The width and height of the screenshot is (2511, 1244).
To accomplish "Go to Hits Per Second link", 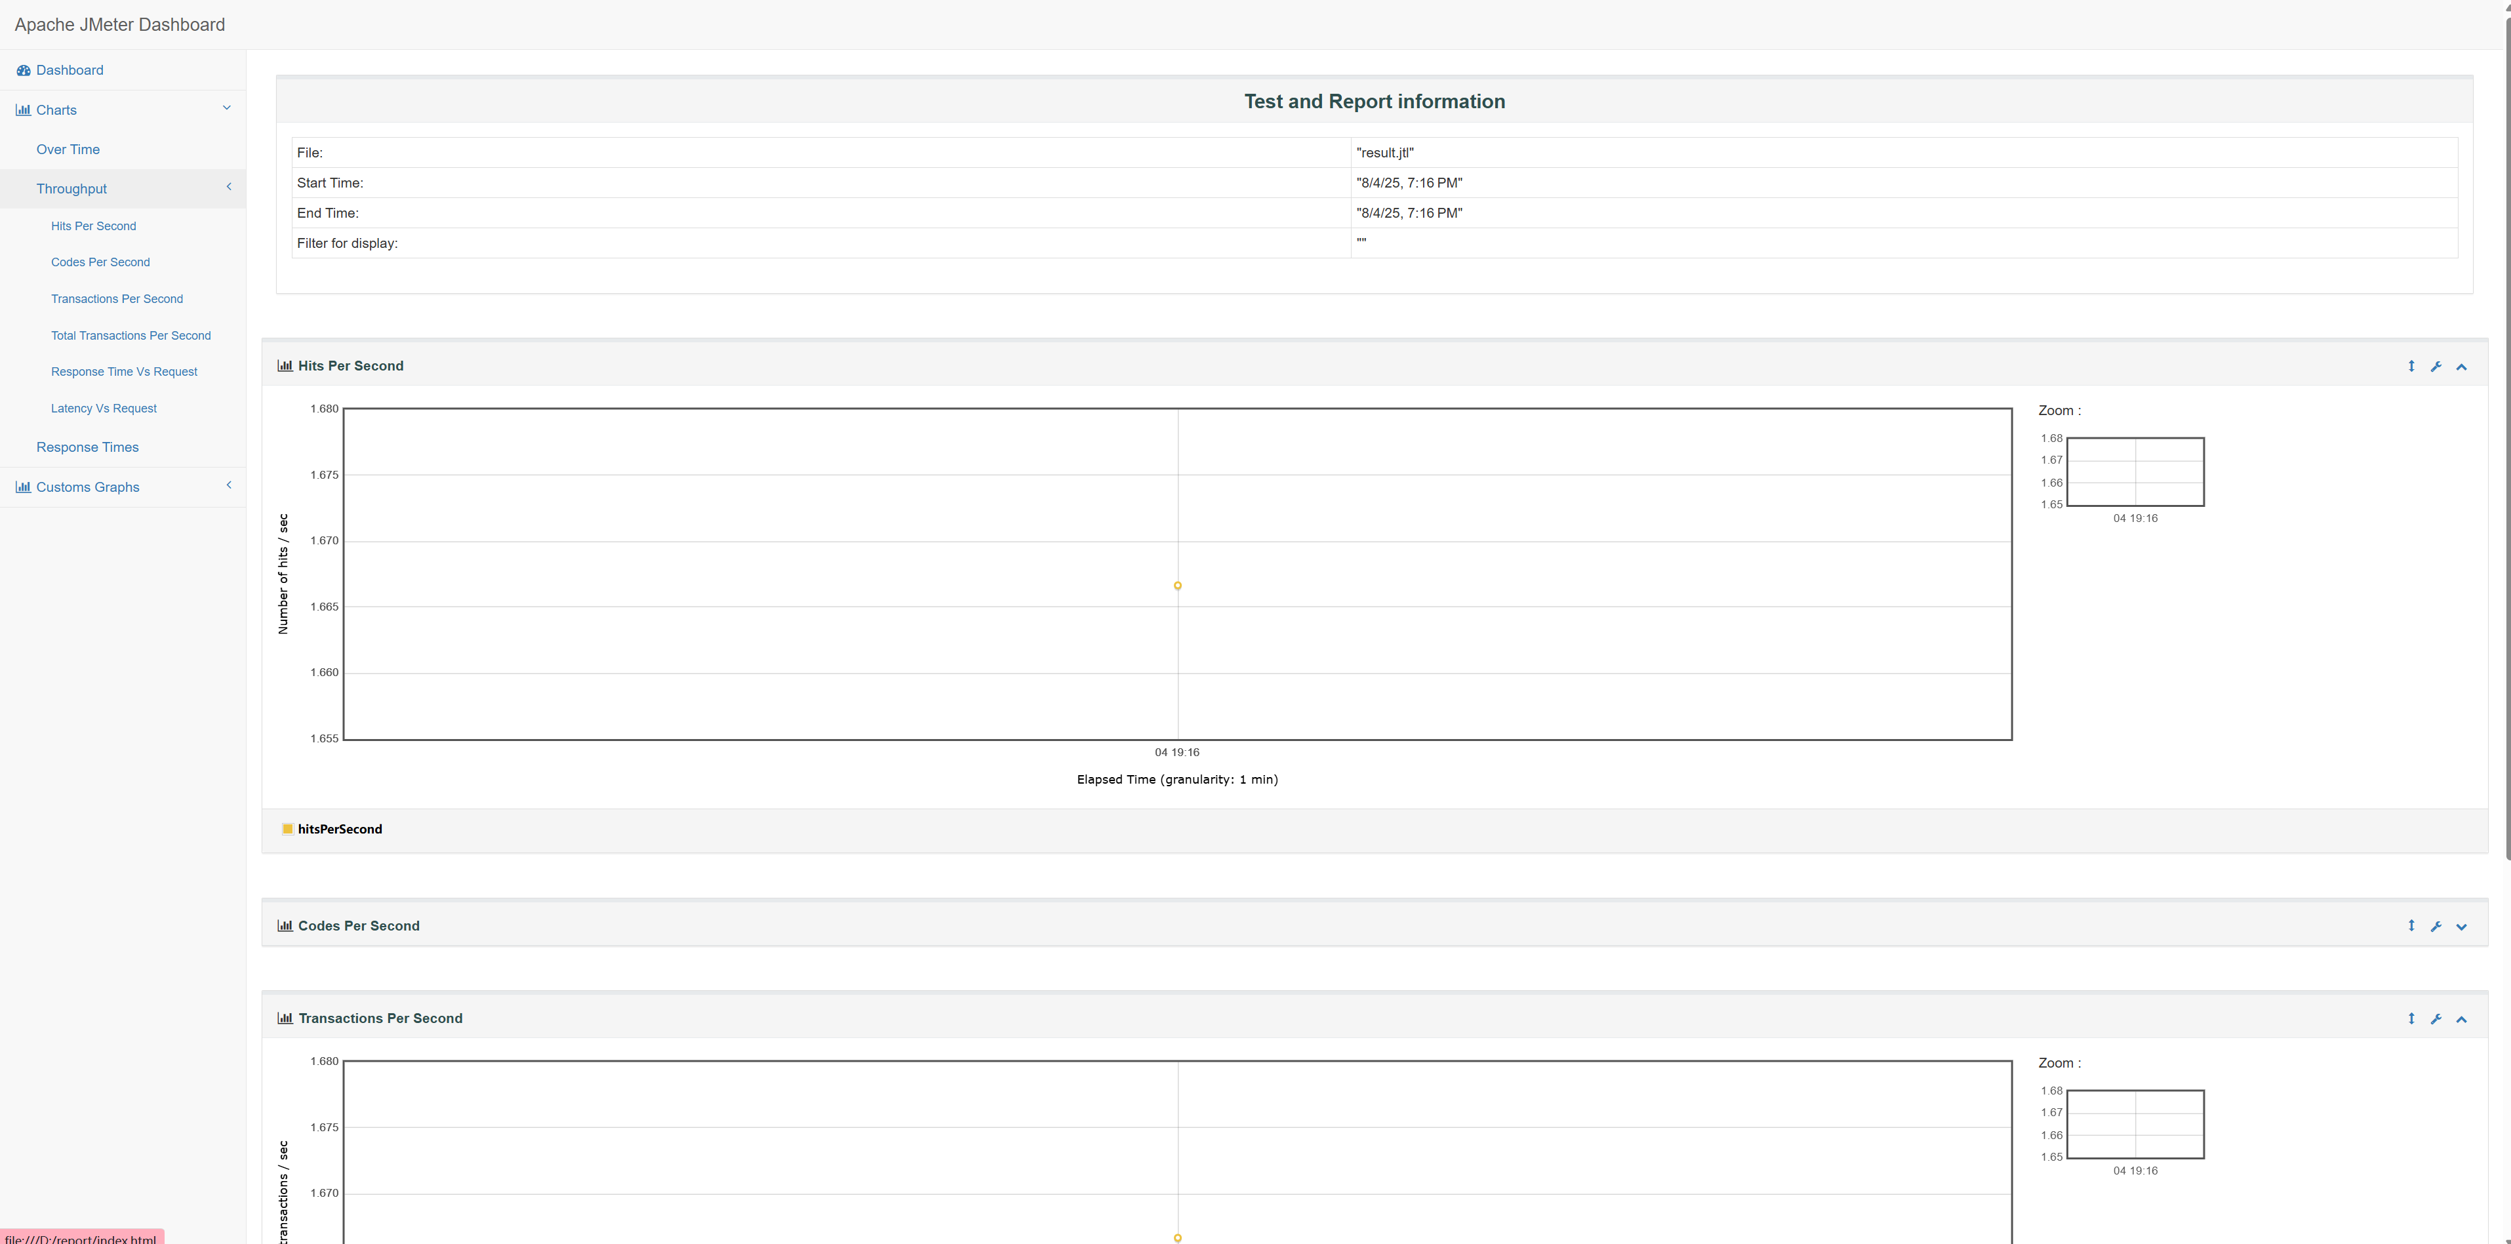I will pyautogui.click(x=94, y=226).
